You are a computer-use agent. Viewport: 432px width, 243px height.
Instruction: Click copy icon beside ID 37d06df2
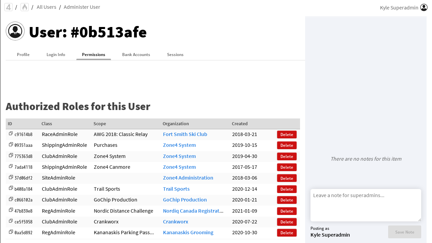coord(11,178)
